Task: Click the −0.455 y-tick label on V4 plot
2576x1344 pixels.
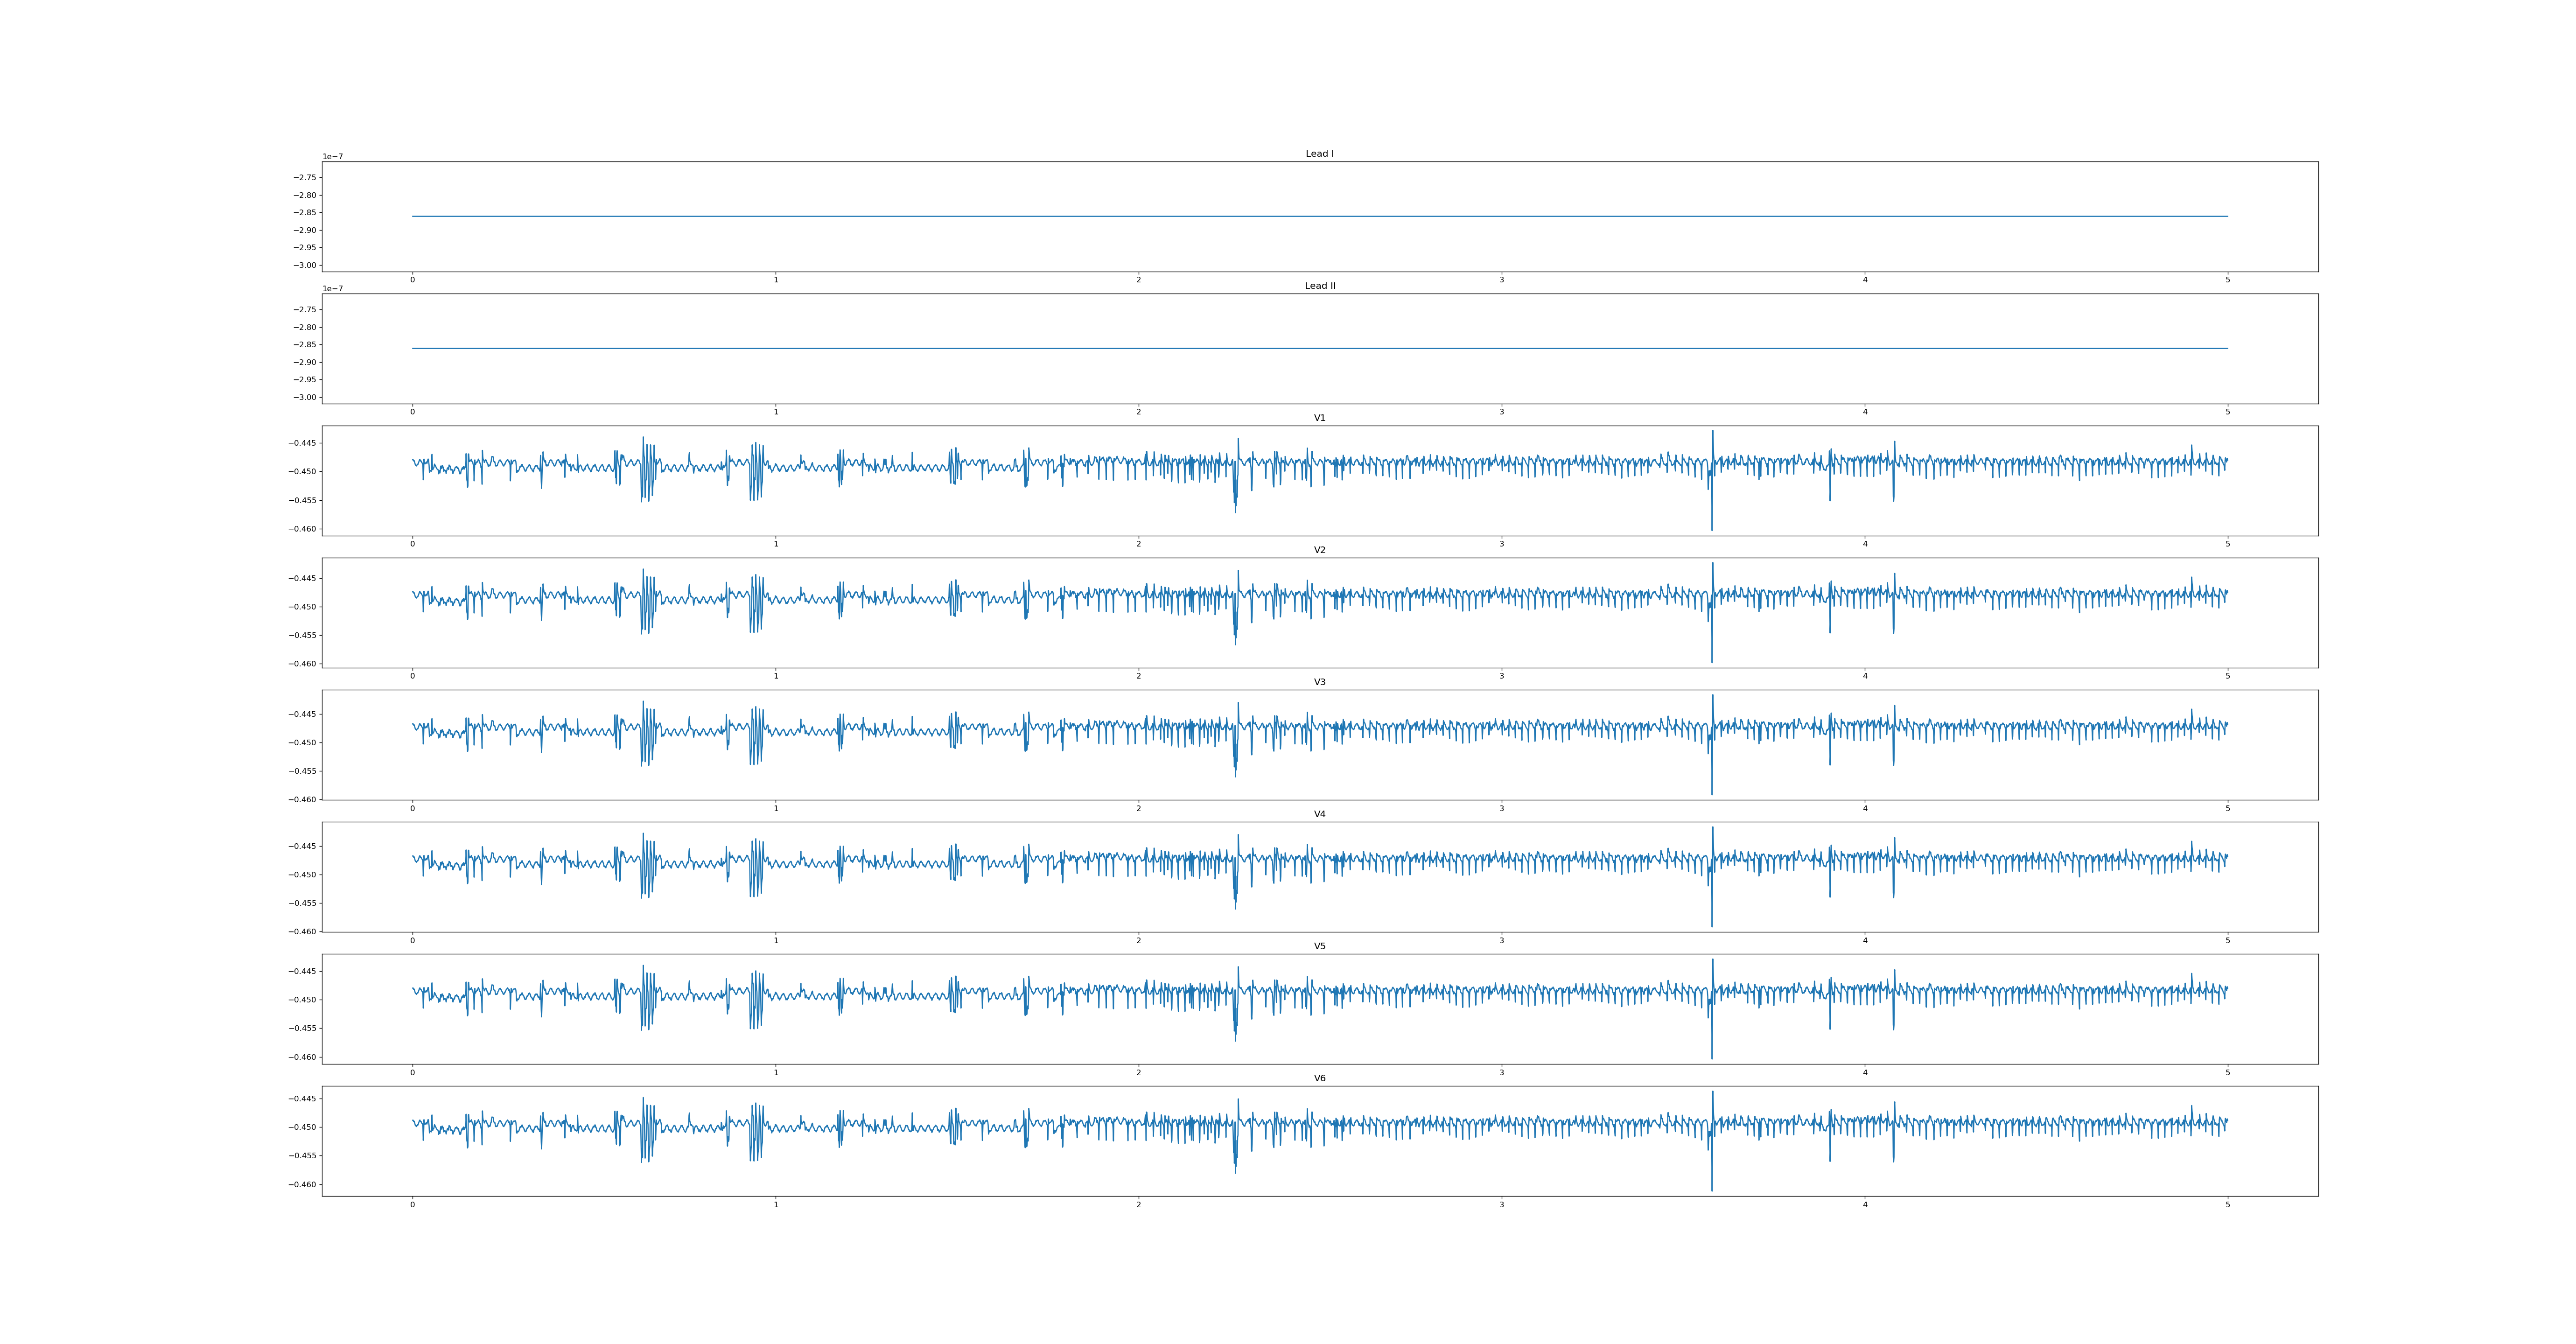Action: [303, 903]
